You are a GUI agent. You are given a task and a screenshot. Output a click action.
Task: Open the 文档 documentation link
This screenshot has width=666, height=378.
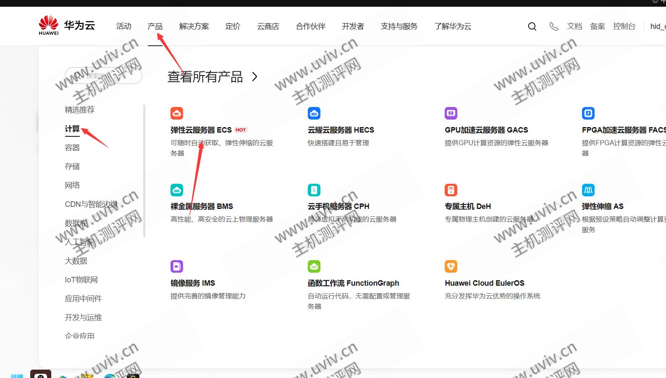click(574, 26)
